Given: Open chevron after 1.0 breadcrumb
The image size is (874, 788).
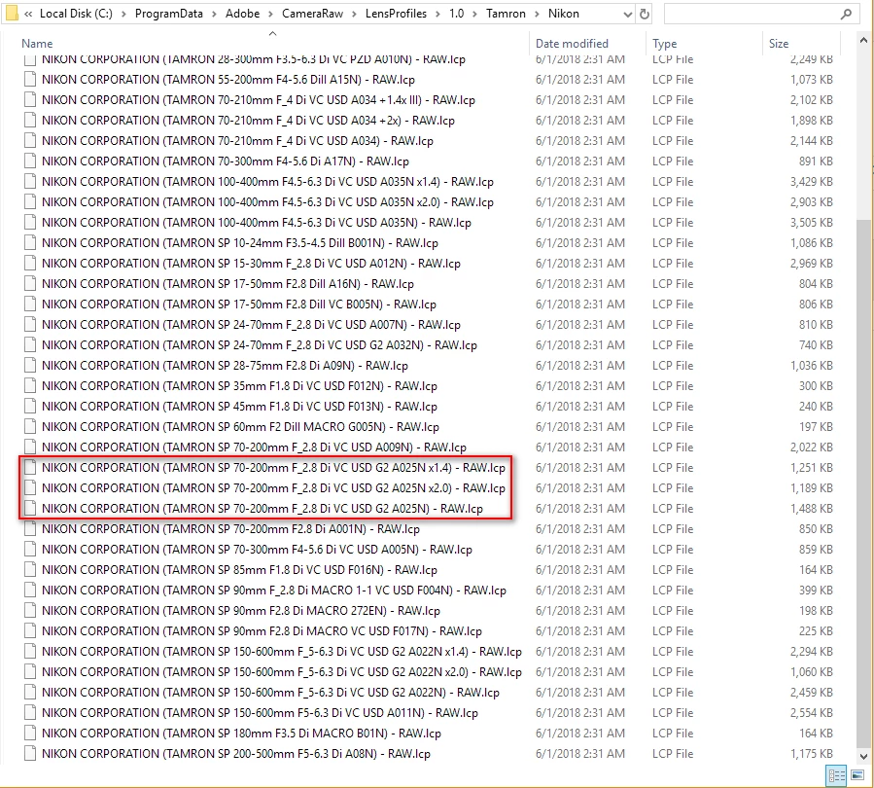Looking at the screenshot, I should coord(474,14).
